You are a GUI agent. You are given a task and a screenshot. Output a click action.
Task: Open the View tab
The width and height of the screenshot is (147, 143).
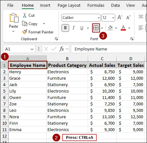click(x=130, y=5)
